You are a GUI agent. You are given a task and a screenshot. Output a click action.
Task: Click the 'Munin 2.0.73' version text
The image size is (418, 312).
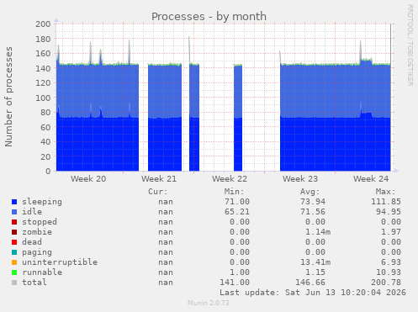click(x=209, y=303)
